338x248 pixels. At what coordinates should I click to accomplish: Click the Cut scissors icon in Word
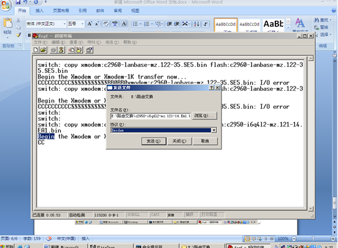(x=18, y=20)
